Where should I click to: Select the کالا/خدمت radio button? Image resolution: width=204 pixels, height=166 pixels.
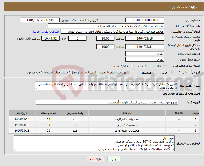pyautogui.click(x=132, y=66)
